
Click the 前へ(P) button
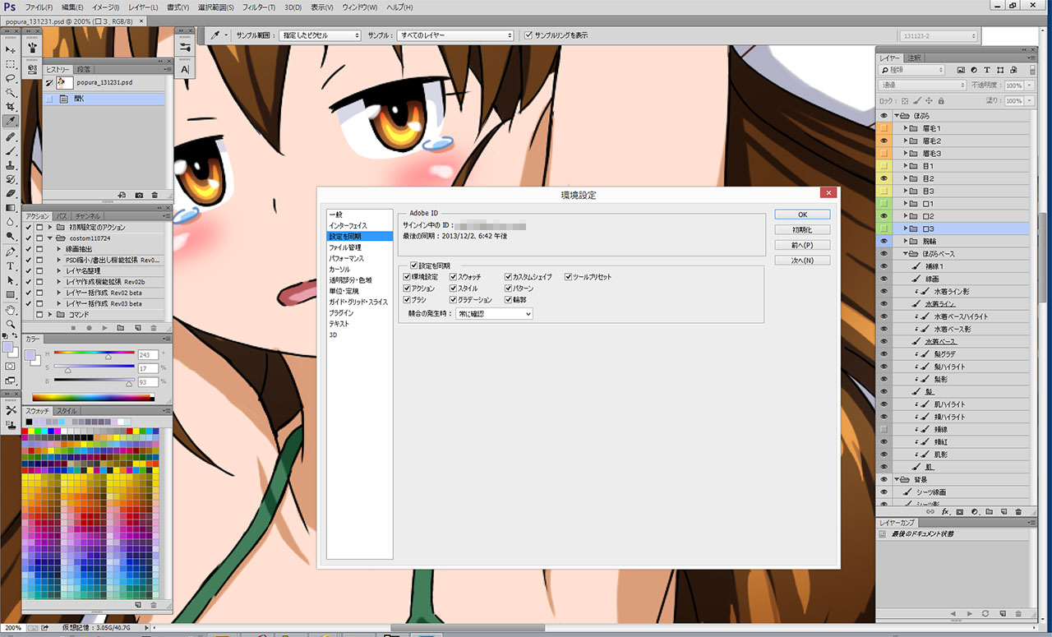(x=802, y=245)
